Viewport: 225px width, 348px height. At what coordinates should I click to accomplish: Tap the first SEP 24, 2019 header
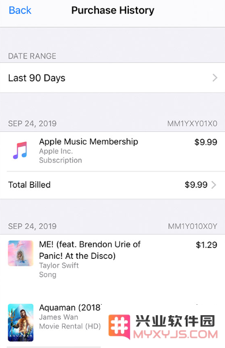point(32,124)
